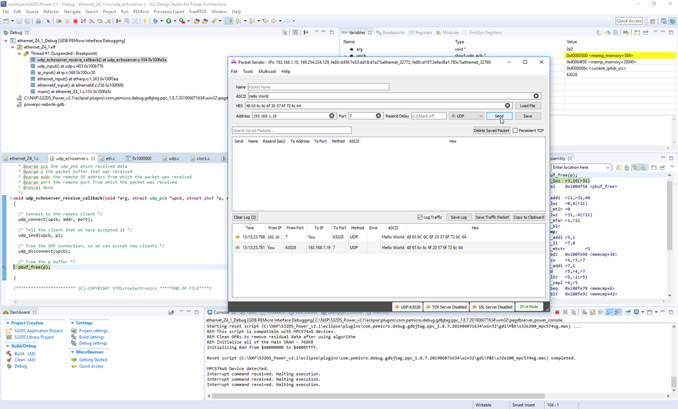Collapse the ethernet_Z4_1.elf debug node

tap(14, 47)
